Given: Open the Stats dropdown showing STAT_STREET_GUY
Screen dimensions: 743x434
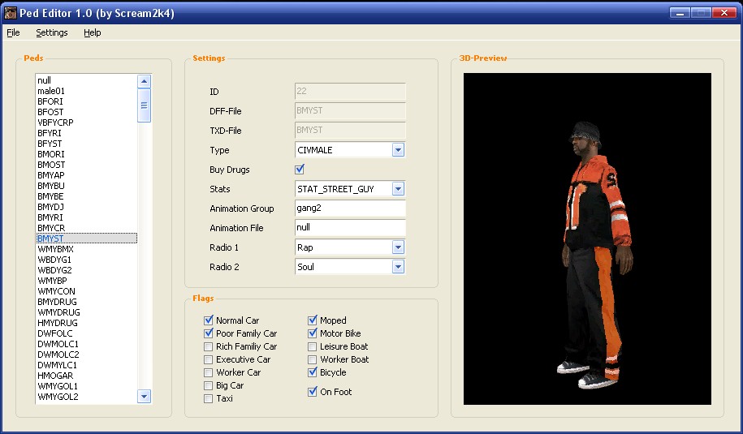Looking at the screenshot, I should click(350, 189).
